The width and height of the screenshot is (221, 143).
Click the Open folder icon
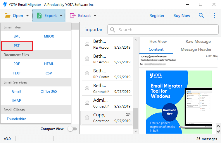tap(8, 16)
